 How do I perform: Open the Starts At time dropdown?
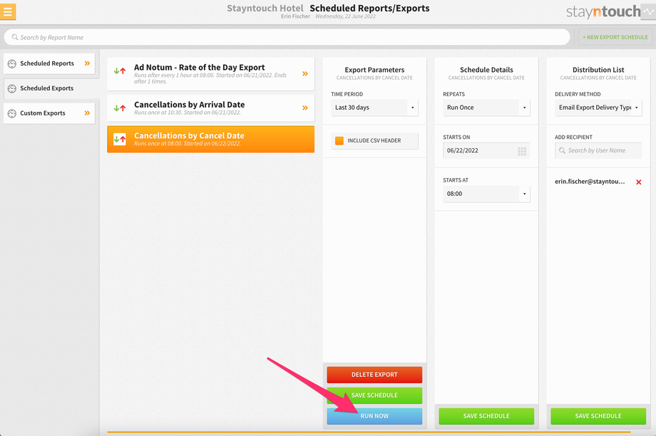[486, 194]
